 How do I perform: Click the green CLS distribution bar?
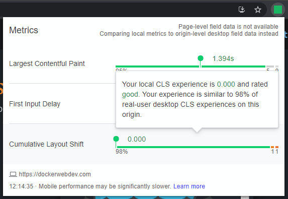(193, 147)
